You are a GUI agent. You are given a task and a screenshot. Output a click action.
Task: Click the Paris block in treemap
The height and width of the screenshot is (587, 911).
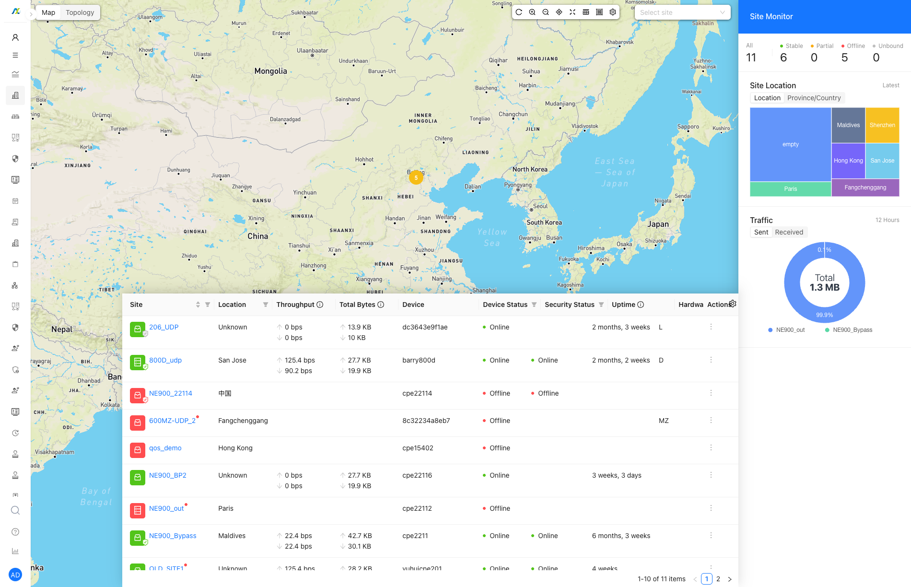coord(791,189)
